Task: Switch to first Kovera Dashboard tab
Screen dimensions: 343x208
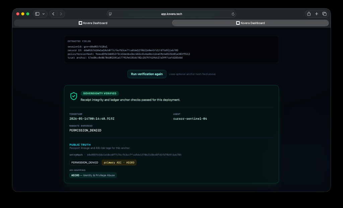Action: point(93,23)
